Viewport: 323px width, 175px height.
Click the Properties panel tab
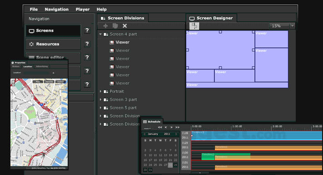tap(19, 63)
